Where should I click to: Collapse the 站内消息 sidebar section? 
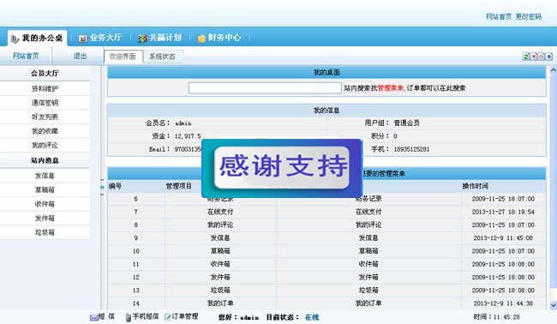(x=45, y=160)
